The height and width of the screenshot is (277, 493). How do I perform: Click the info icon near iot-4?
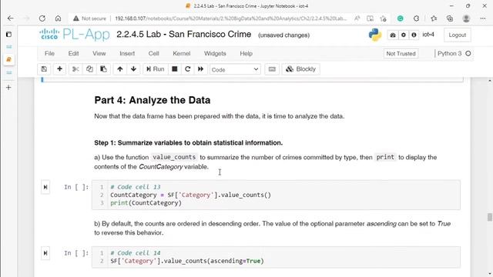pyautogui.click(x=414, y=35)
